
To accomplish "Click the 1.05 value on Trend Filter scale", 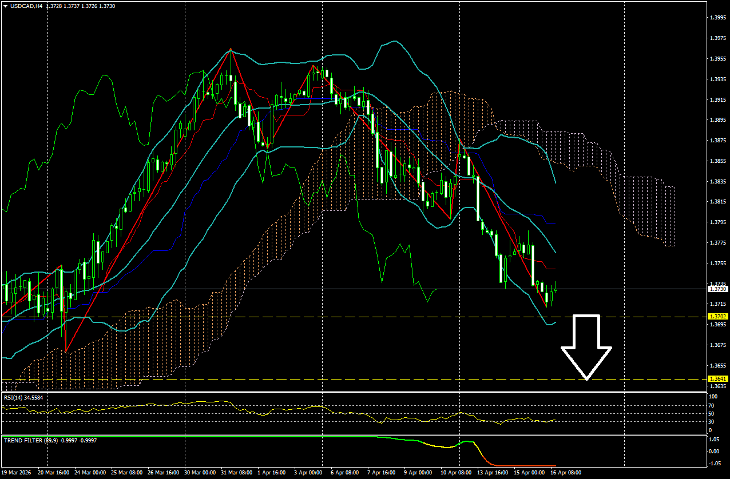I will click(714, 440).
